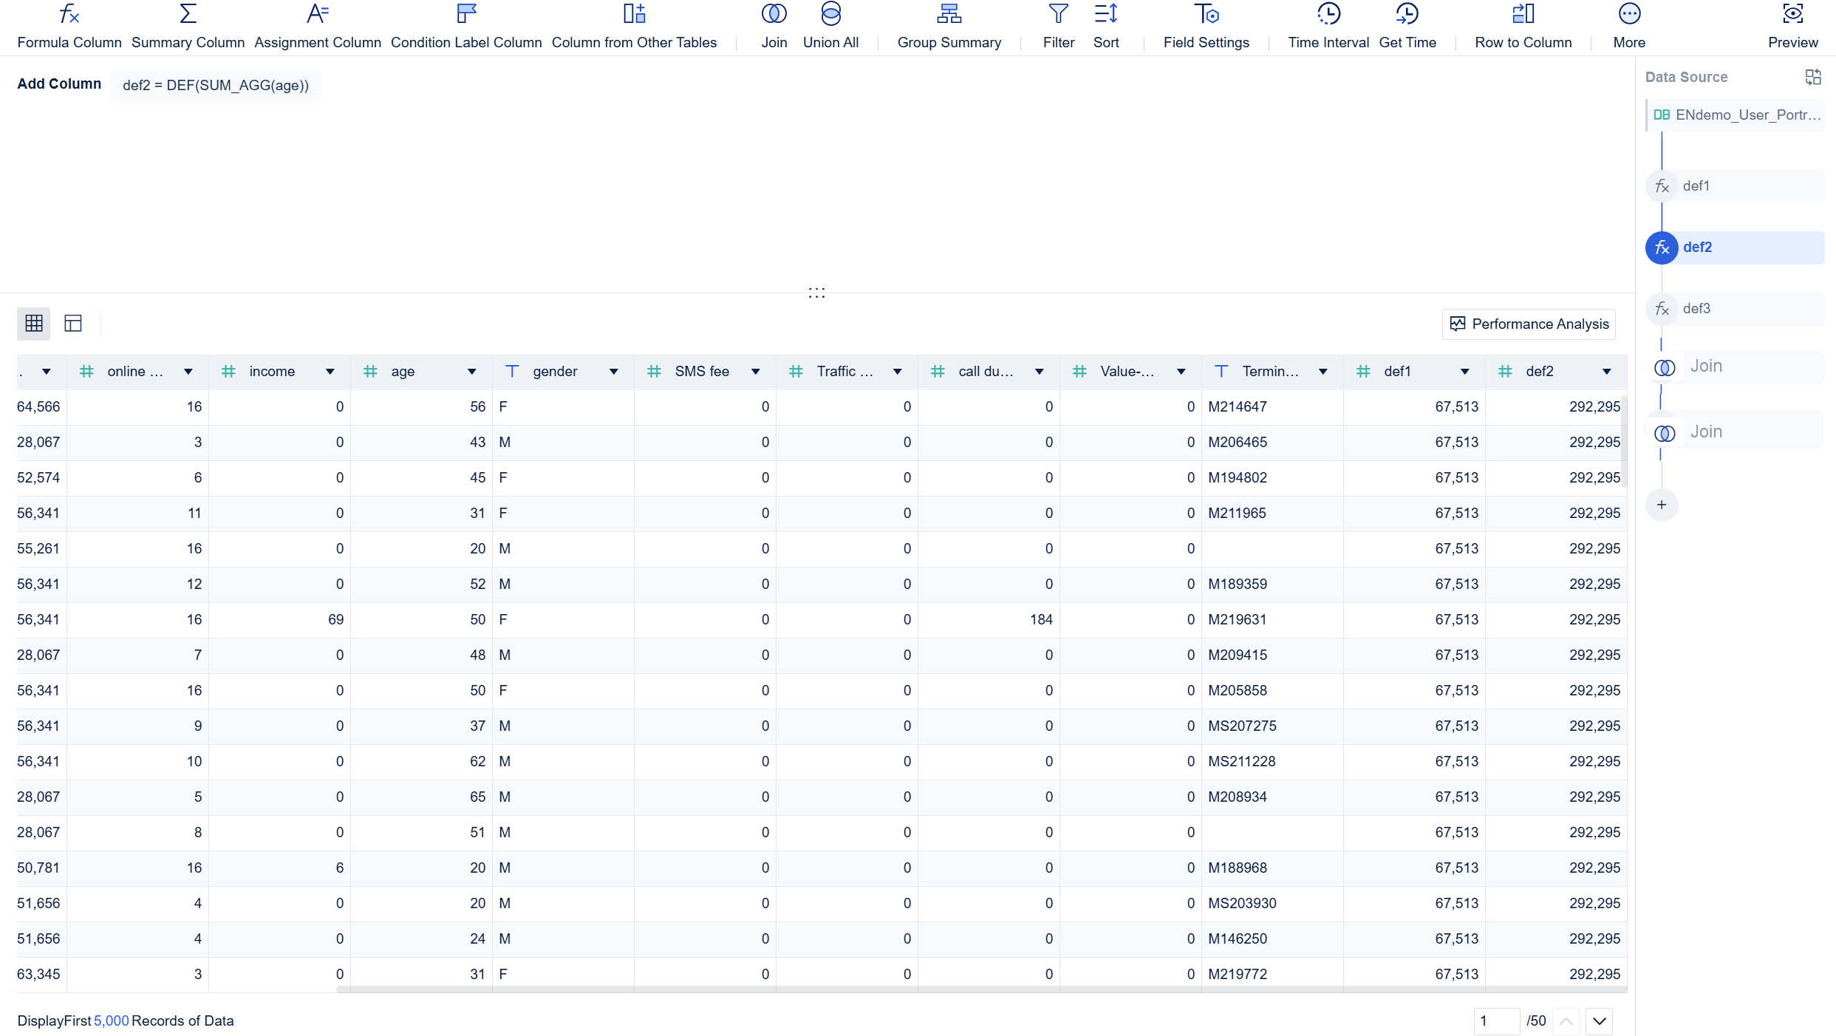This screenshot has height=1036, width=1836.
Task: Select the def3 step
Action: [1735, 309]
